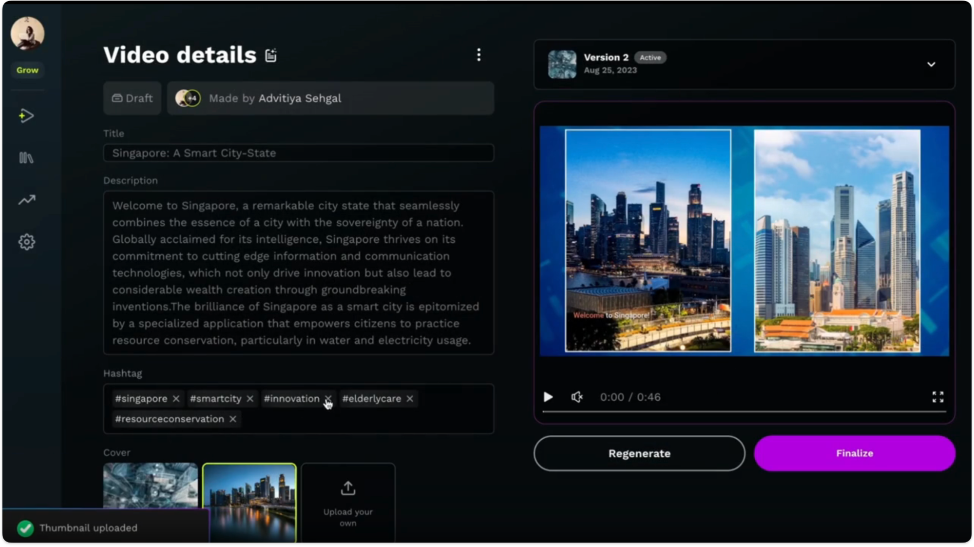Click the Title input field

[x=298, y=153]
